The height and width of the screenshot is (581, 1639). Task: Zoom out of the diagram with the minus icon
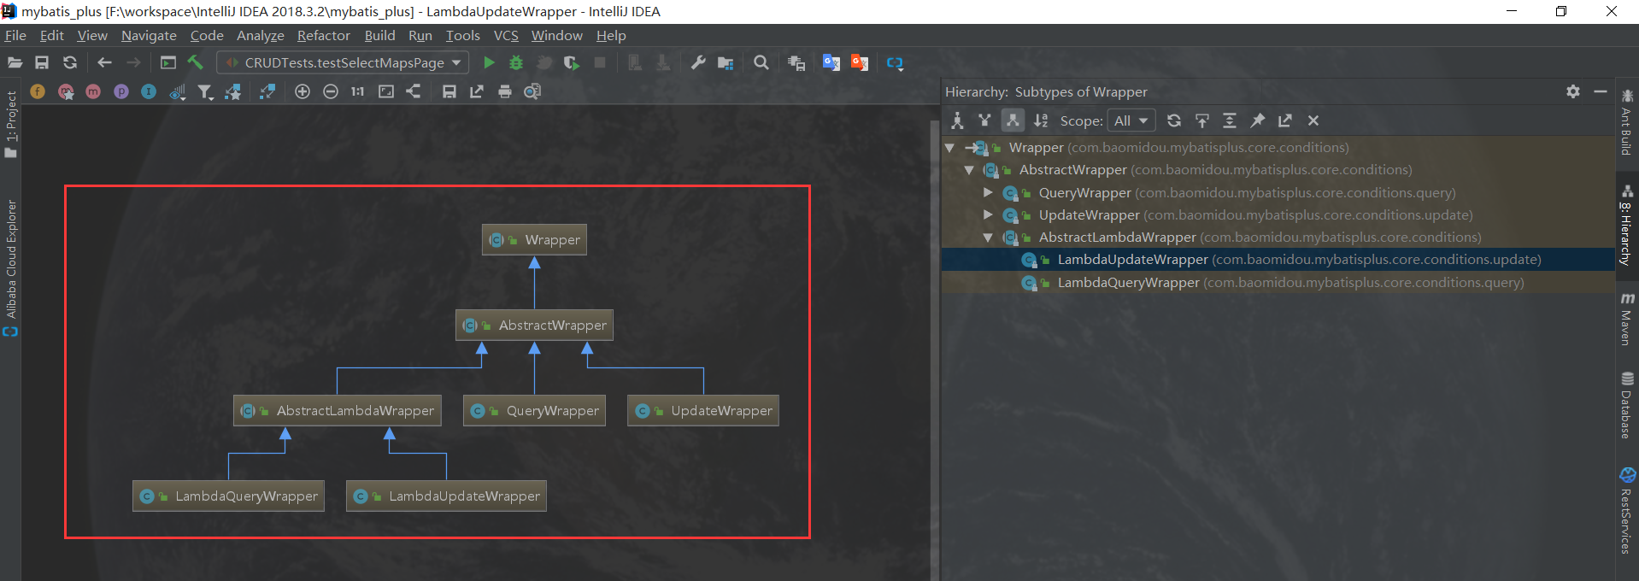331,91
